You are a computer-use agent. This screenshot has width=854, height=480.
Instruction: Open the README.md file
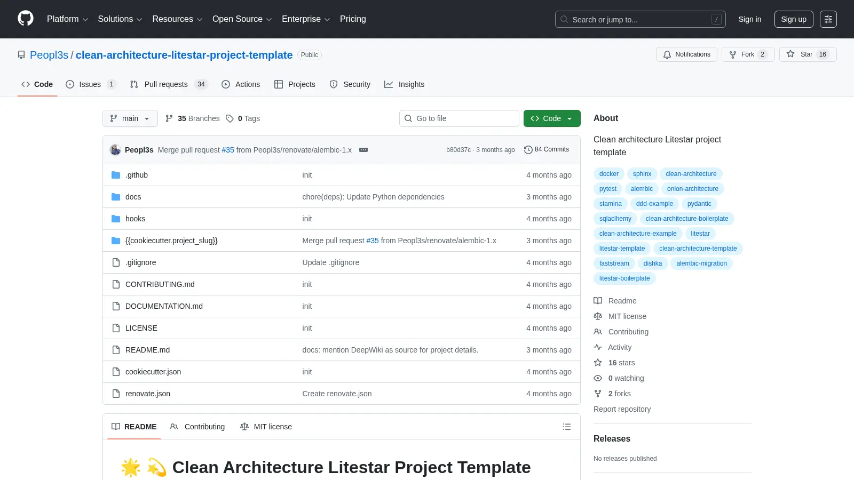coord(147,350)
